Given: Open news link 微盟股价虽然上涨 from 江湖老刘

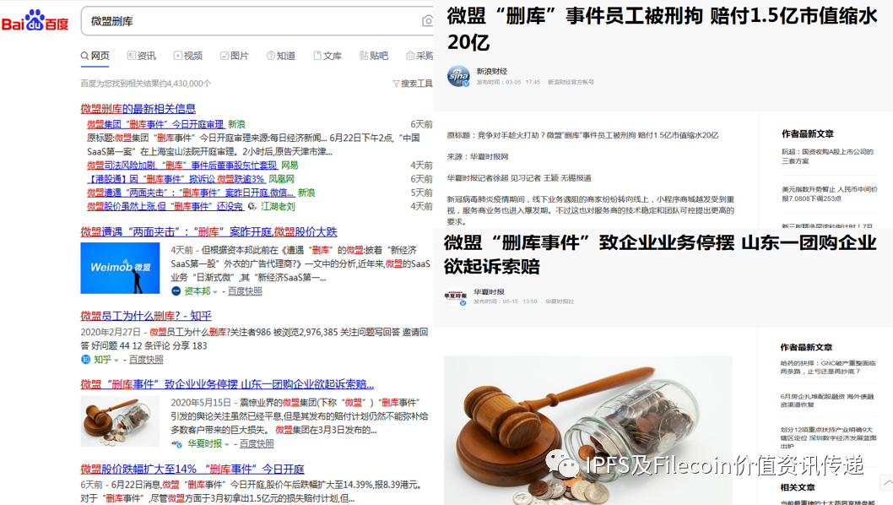Looking at the screenshot, I should (165, 206).
